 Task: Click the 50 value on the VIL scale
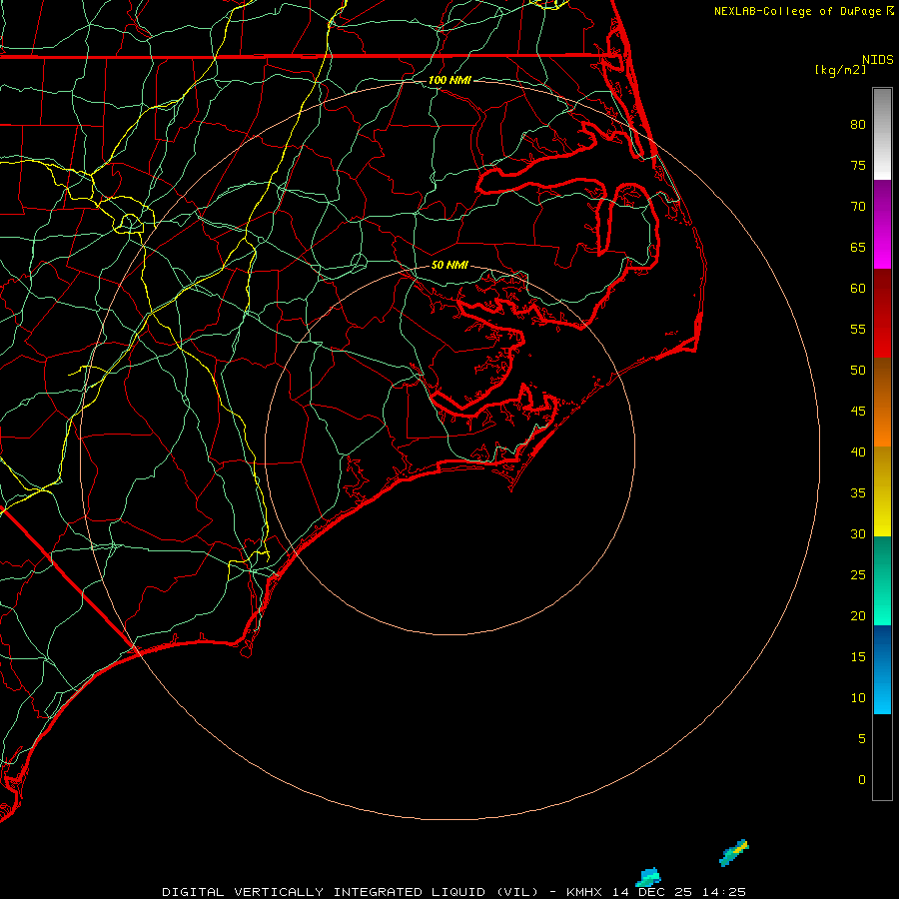pos(858,371)
